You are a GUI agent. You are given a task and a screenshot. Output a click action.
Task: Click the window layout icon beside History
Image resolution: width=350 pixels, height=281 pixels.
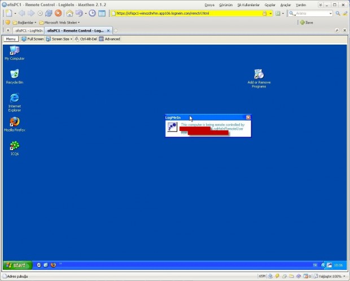tap(102, 14)
